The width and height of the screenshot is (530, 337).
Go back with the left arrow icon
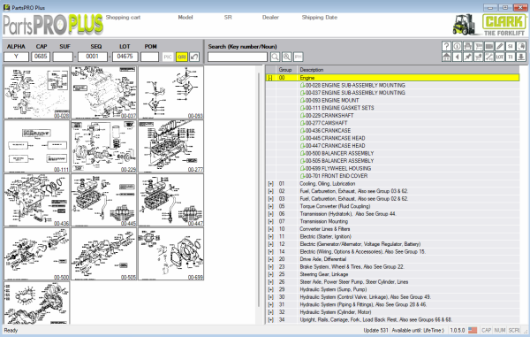[x=457, y=57]
